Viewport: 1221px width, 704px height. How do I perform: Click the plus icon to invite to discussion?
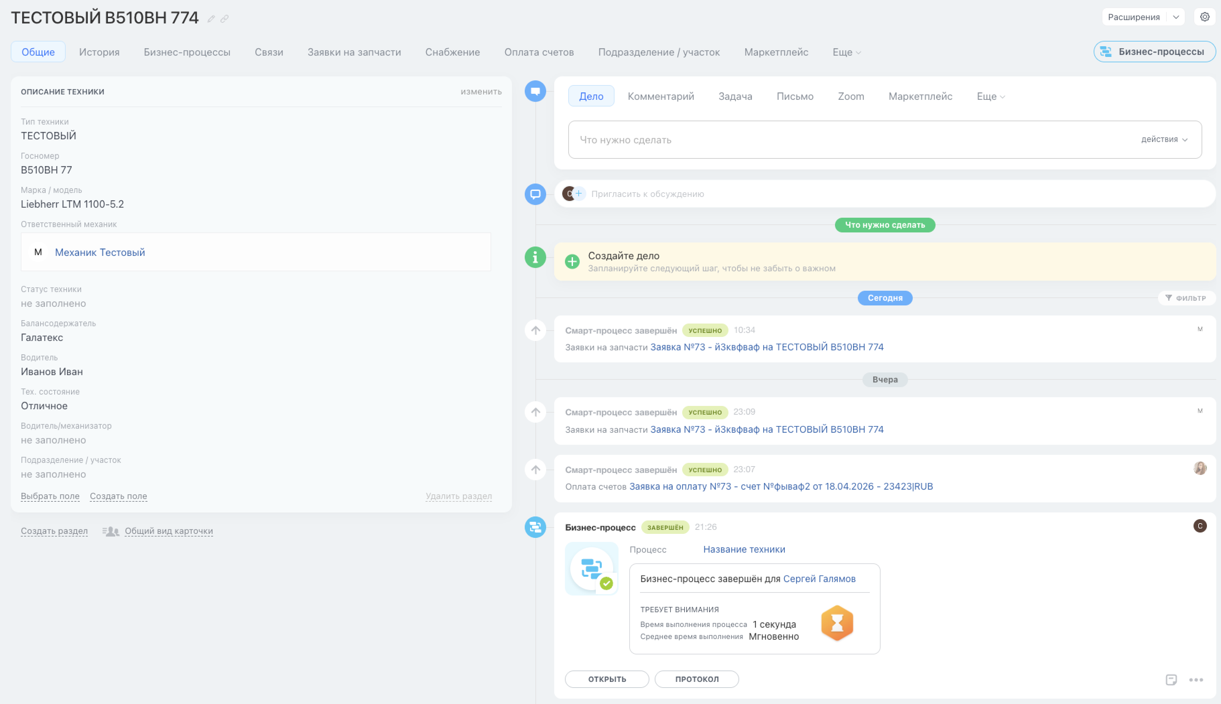(579, 194)
